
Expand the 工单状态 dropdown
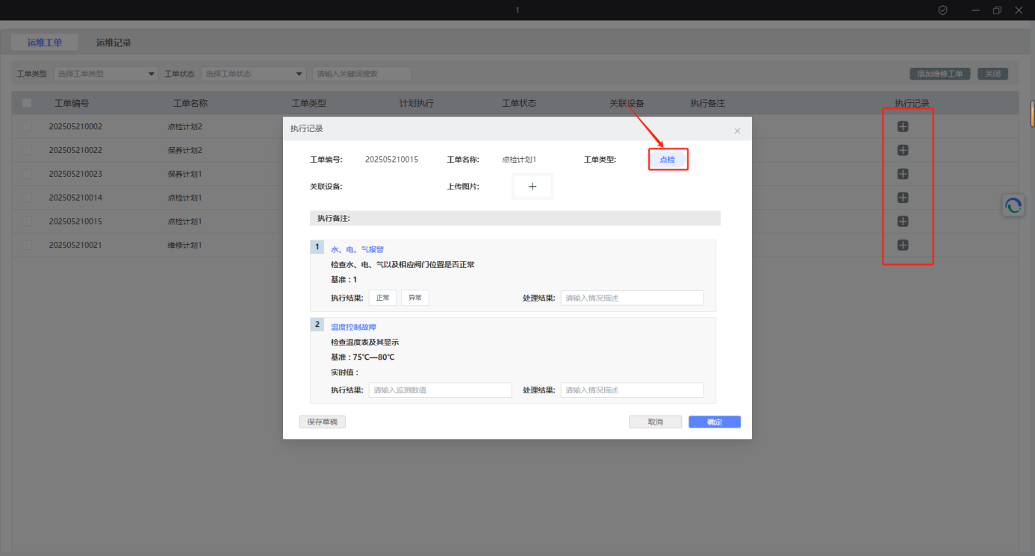coord(253,74)
